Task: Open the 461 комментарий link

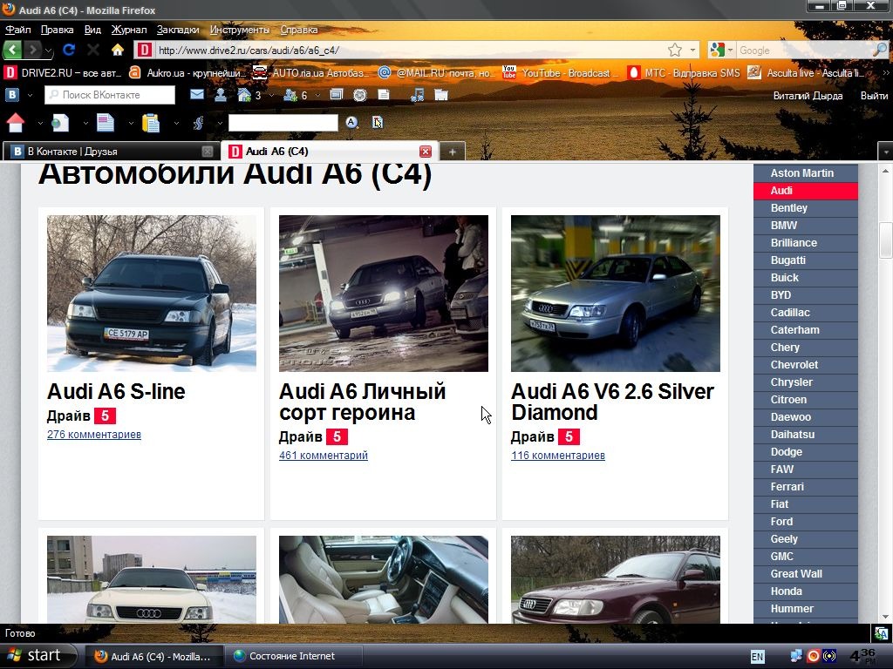Action: tap(324, 455)
